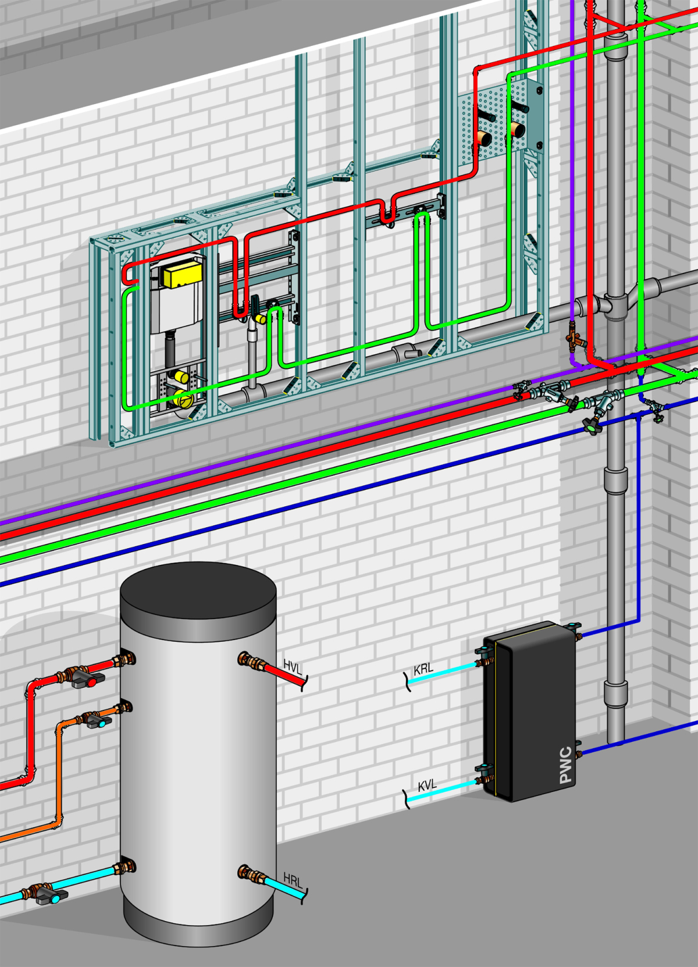Select the KVL pipe label
The height and width of the screenshot is (967, 698).
(427, 785)
